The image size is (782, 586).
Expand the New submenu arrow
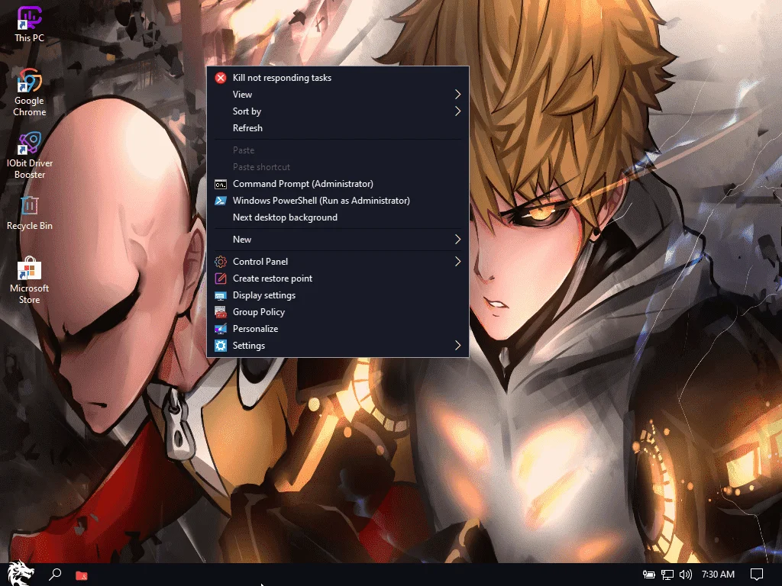coord(457,240)
